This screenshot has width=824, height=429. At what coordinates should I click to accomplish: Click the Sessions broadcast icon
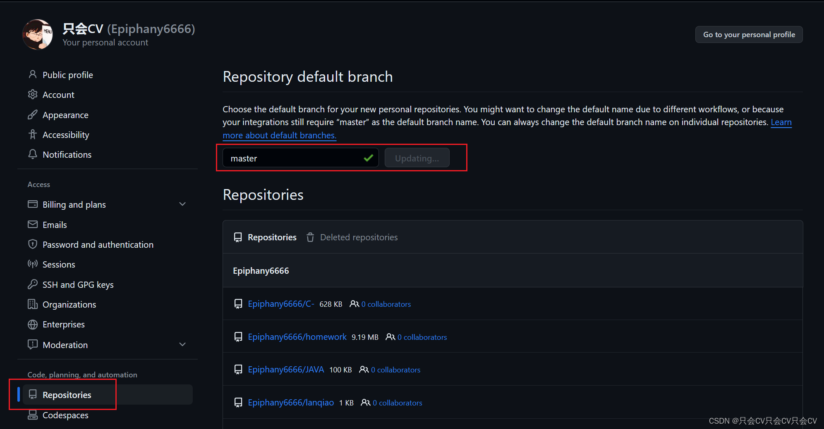coord(33,264)
